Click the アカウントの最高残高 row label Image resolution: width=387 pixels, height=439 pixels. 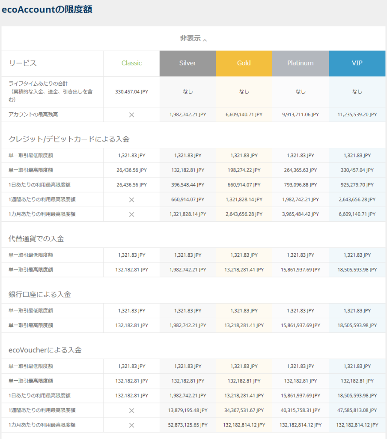(33, 114)
